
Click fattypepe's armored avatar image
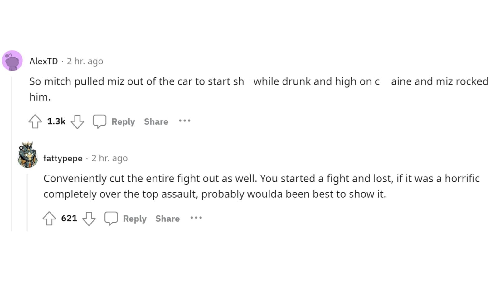click(28, 155)
